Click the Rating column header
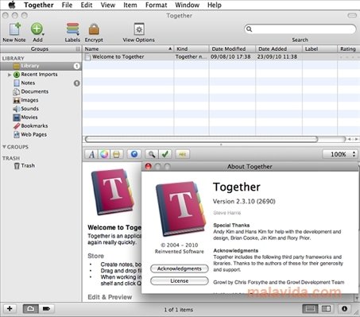 coord(348,49)
